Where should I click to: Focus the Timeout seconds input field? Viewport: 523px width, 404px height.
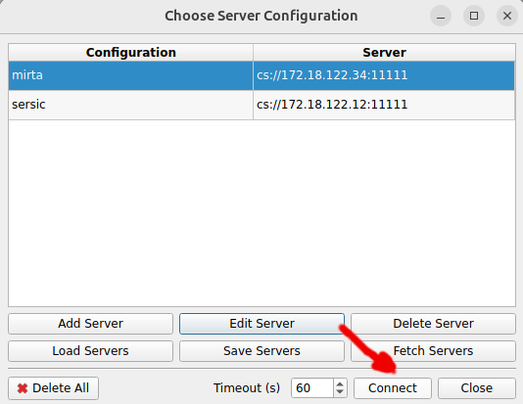(x=312, y=388)
